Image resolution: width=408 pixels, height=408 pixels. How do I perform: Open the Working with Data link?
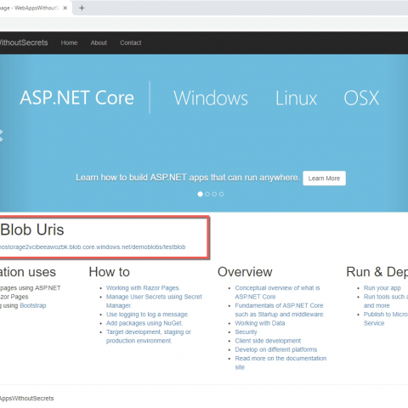tap(260, 323)
